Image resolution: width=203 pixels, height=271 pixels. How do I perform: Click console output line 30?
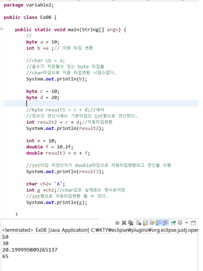click(5, 243)
